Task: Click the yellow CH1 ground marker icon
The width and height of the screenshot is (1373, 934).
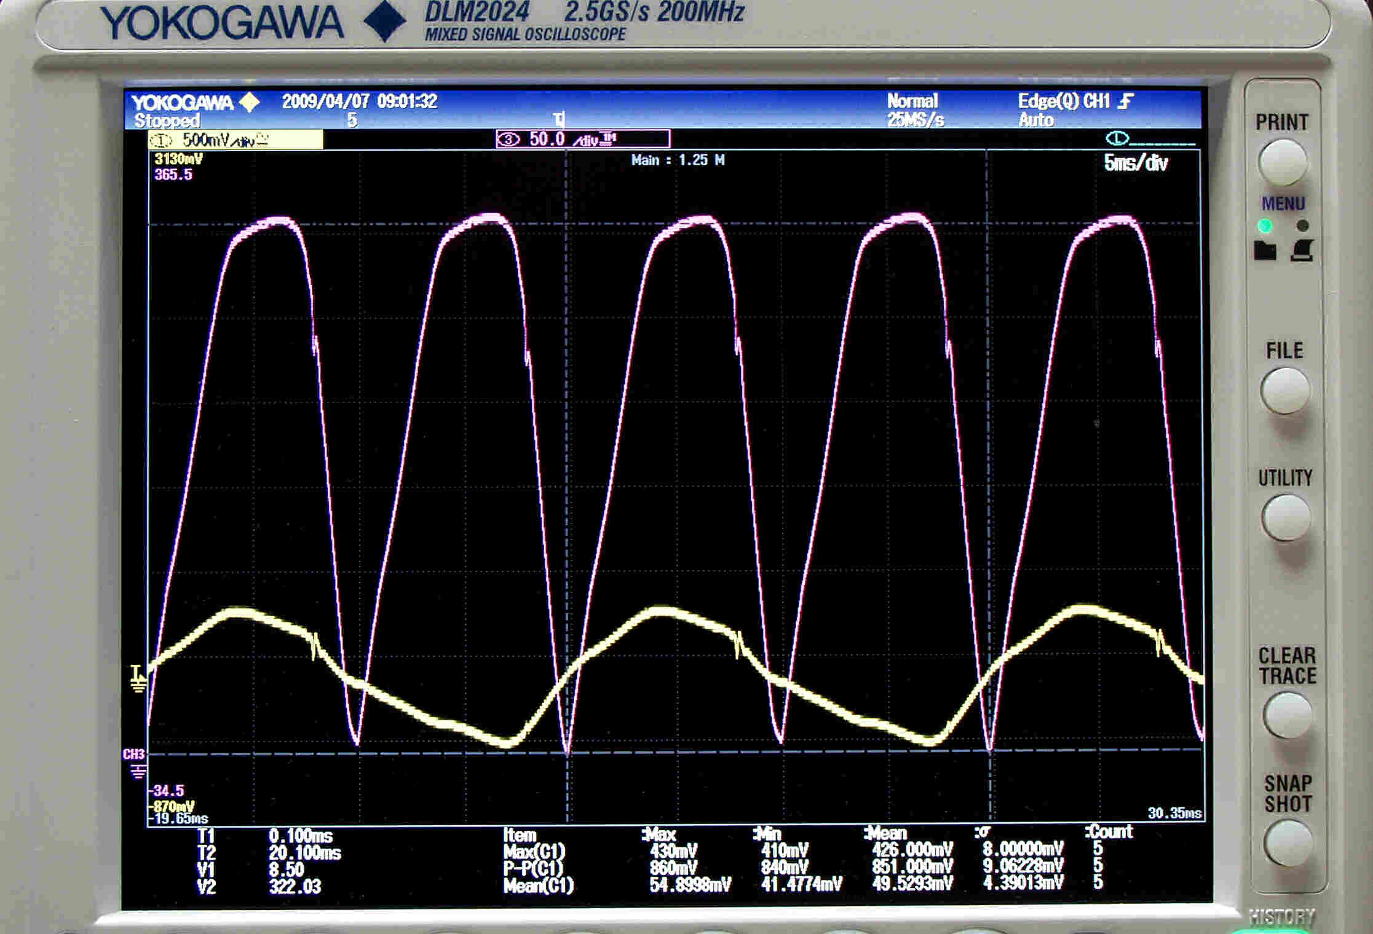Action: pyautogui.click(x=138, y=678)
